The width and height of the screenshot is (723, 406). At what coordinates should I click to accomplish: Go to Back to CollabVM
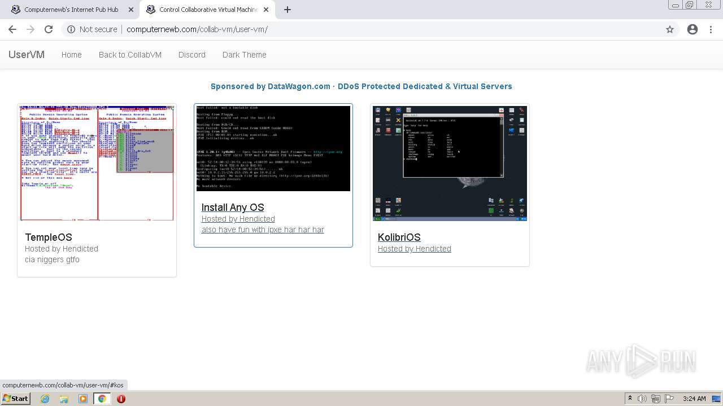(130, 55)
